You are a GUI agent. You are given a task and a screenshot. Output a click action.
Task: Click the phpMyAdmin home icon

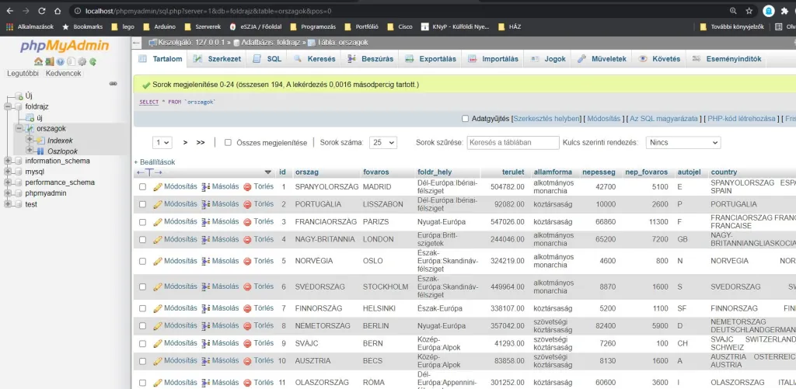tap(37, 62)
